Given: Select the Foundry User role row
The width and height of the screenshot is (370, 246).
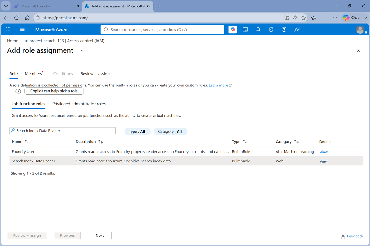Looking at the screenshot, I should click(186, 152).
